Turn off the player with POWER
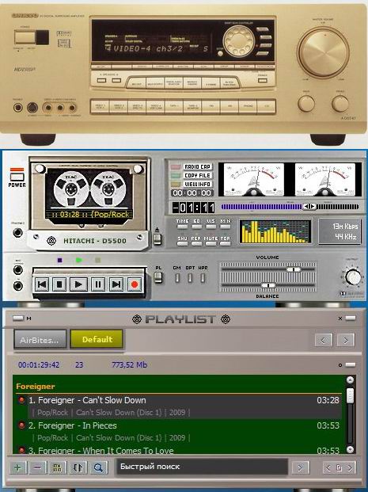The height and width of the screenshot is (492, 368). pyautogui.click(x=17, y=178)
